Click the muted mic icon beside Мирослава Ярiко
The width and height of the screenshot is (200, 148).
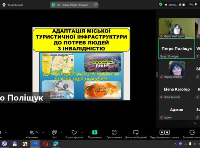(161, 36)
